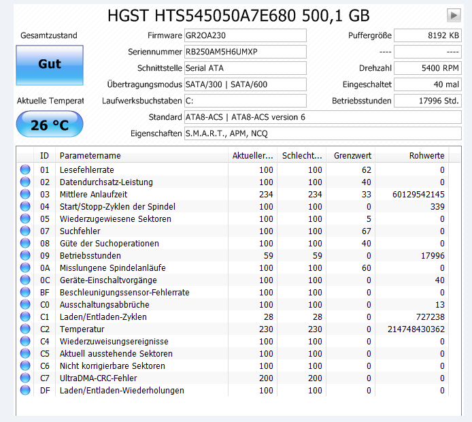Click raw value 727238 of Laden/Entladen-Zyklen
472x422 pixels.
click(x=430, y=317)
